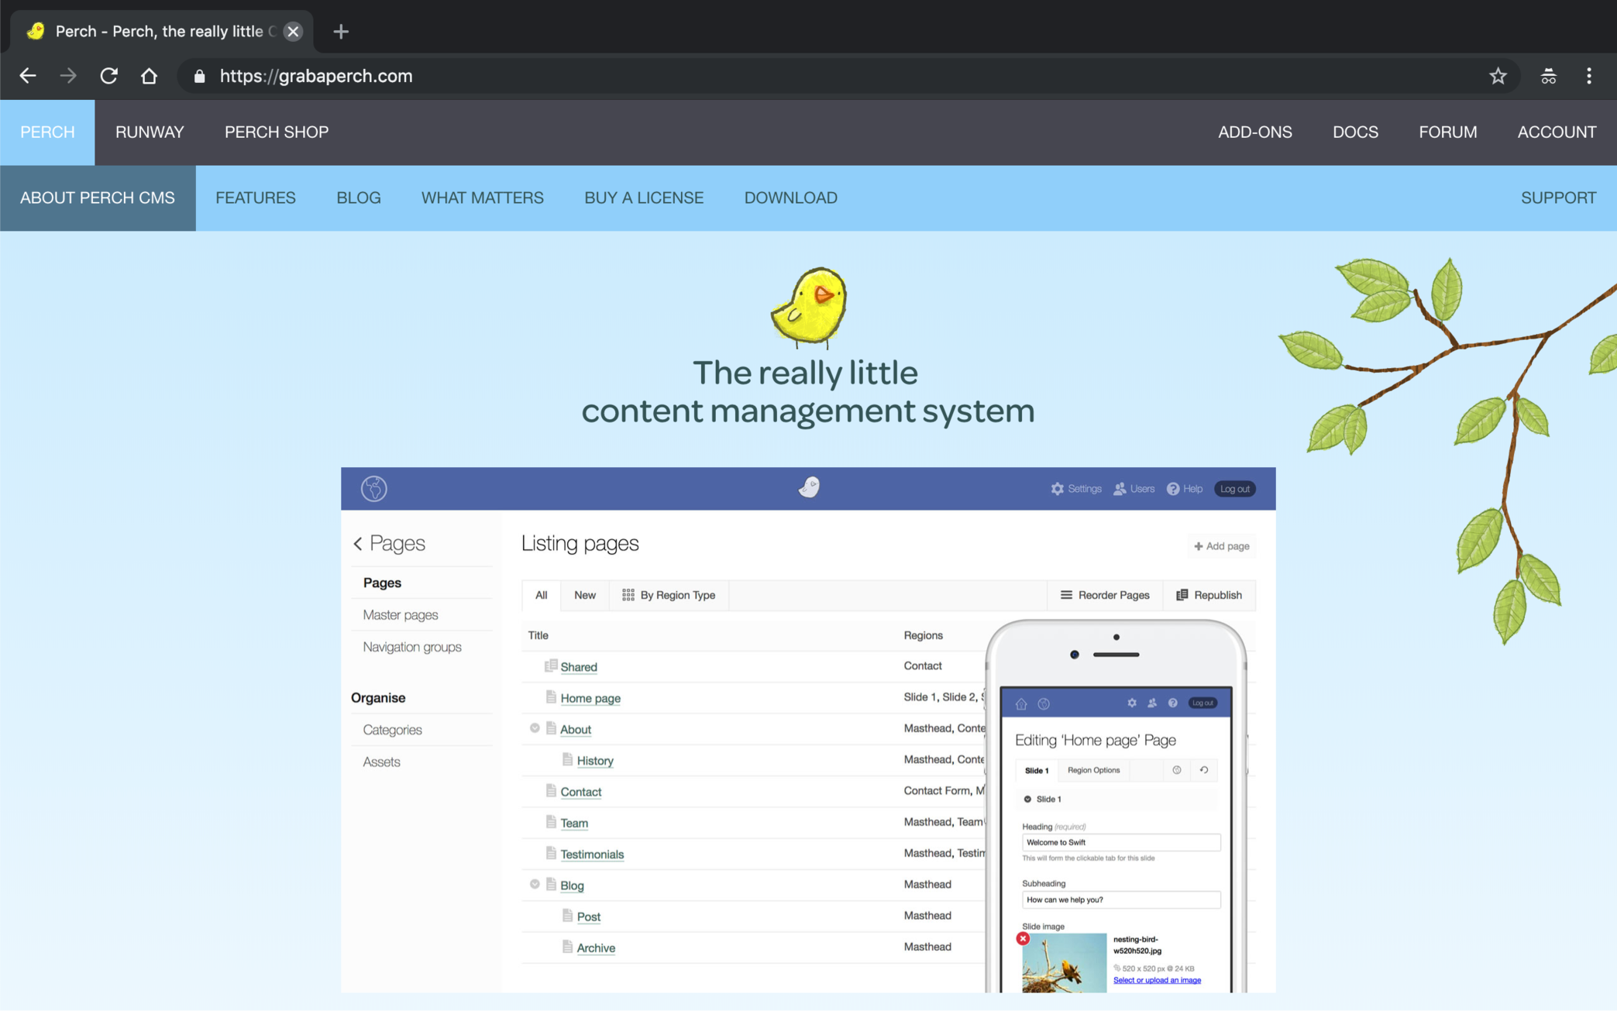Select the All filter tab
The height and width of the screenshot is (1011, 1617).
541,595
